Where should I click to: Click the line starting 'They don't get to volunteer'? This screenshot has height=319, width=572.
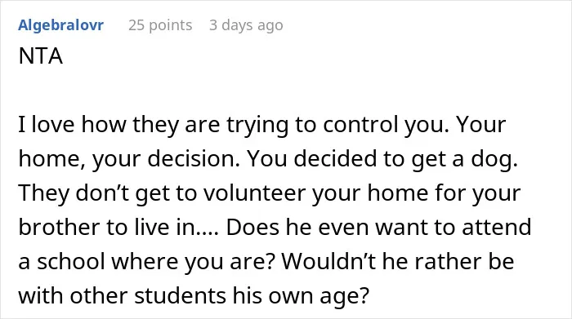click(x=269, y=193)
